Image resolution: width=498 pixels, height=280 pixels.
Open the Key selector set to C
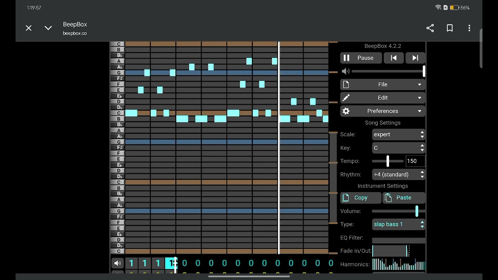[x=398, y=148]
